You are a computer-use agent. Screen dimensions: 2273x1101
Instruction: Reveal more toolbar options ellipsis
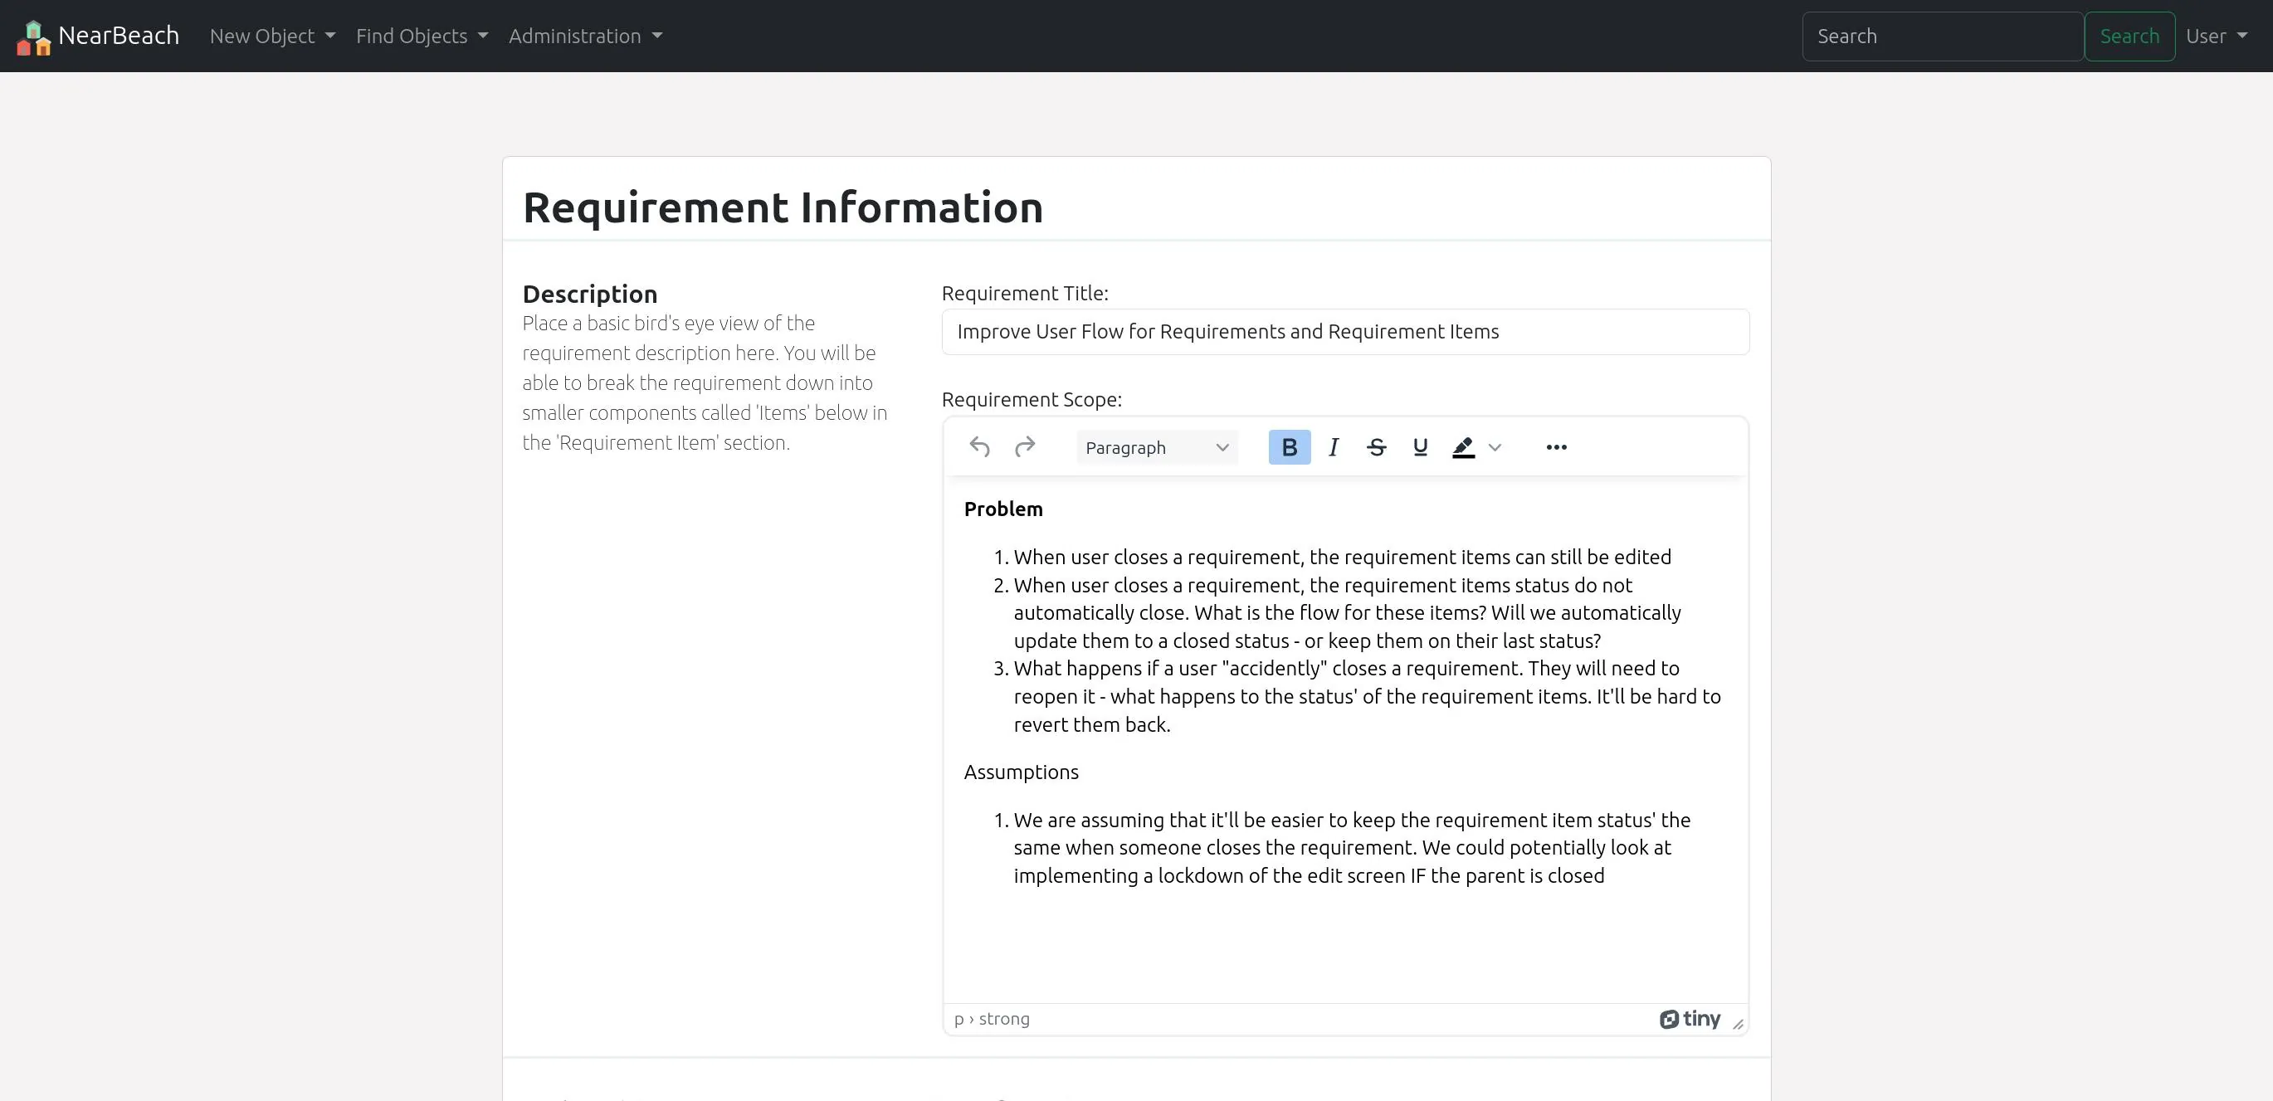click(x=1557, y=447)
